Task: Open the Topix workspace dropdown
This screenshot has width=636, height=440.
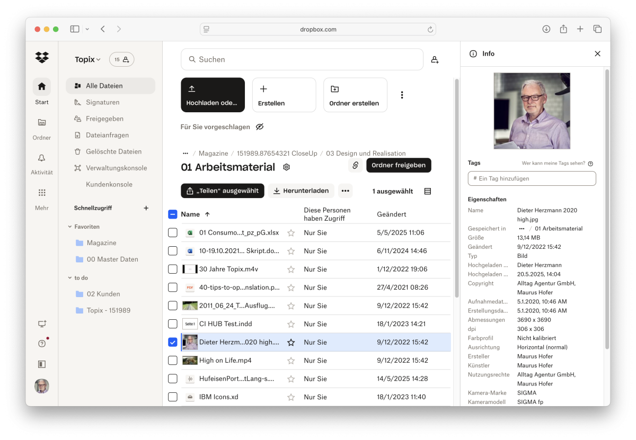Action: point(88,60)
